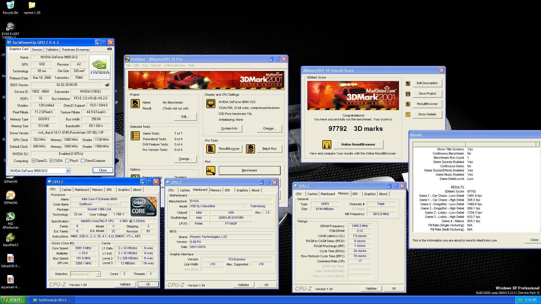The height and width of the screenshot is (304, 541).
Task: Click the NVIDIA logo in GPU-Z
Action: [x=100, y=67]
